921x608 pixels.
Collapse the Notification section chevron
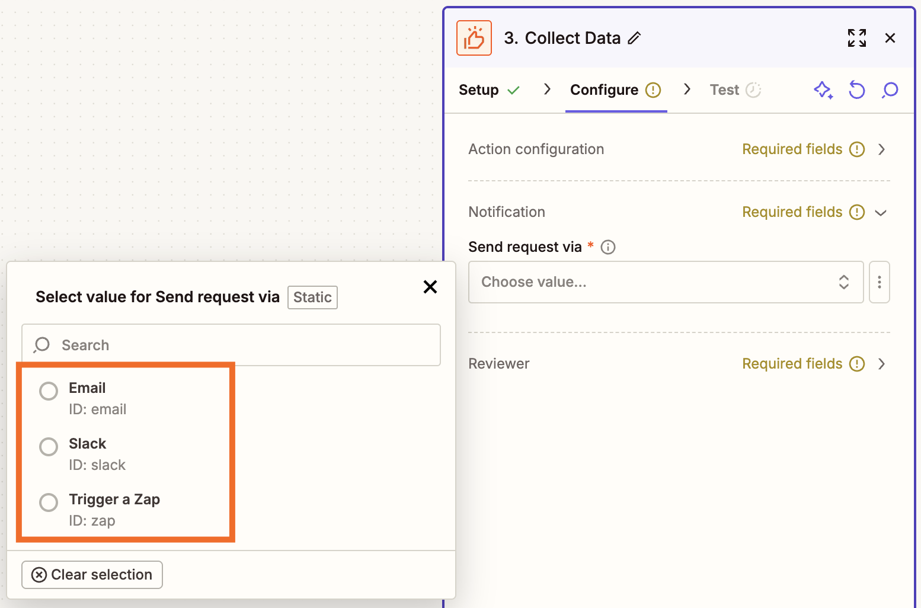tap(881, 213)
